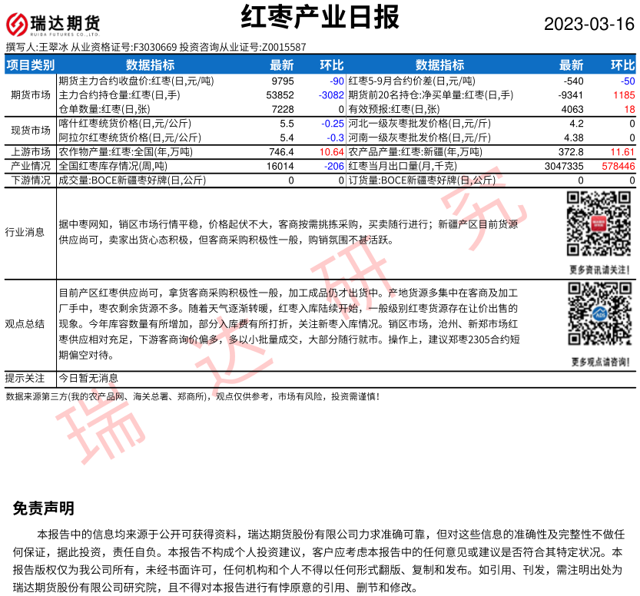Select the 红枣产业日报 report title
The width and height of the screenshot is (640, 596).
[x=320, y=17]
